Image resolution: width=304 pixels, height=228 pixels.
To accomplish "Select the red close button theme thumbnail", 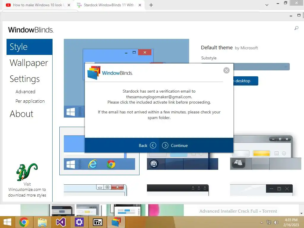I will [95, 190].
